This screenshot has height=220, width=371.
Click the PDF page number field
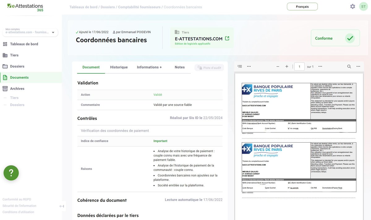pos(299,66)
